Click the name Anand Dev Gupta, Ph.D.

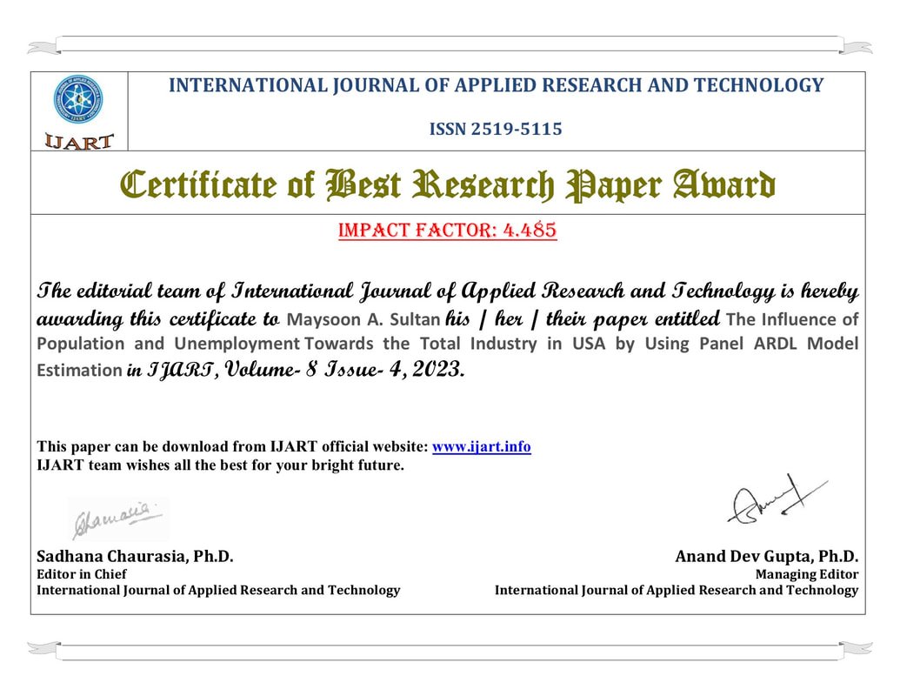(x=767, y=556)
